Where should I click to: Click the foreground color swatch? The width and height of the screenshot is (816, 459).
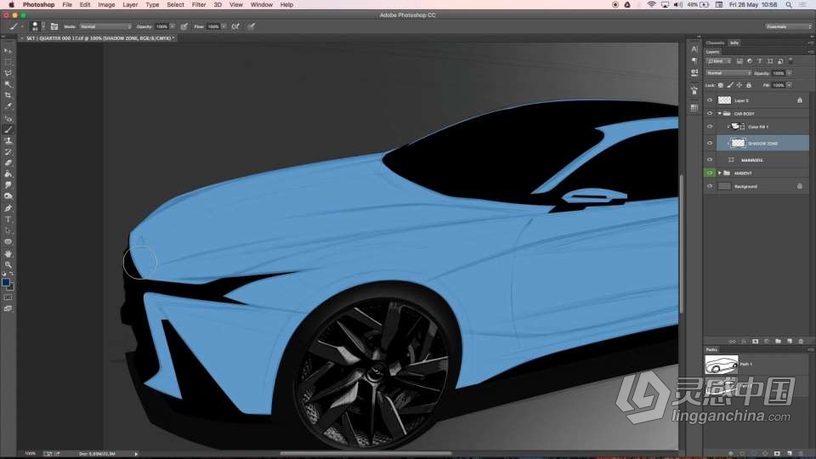pos(6,282)
